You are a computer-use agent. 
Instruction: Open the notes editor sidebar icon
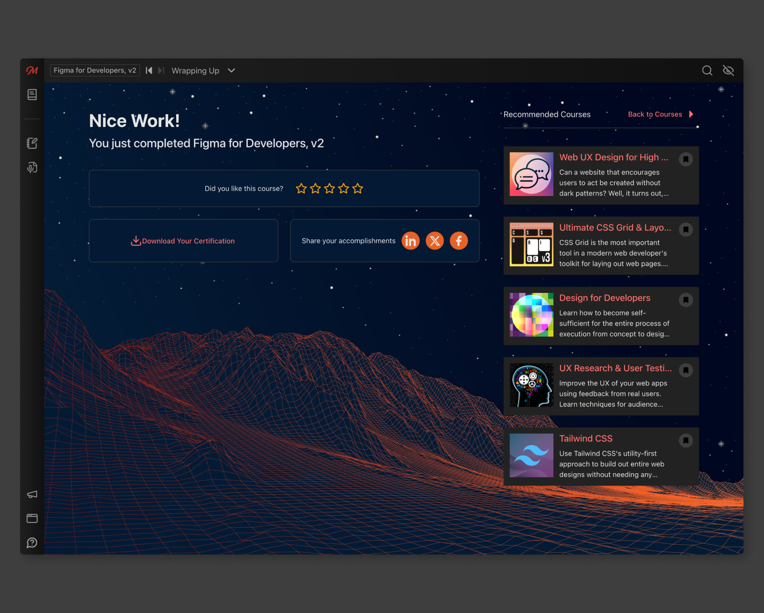point(32,143)
